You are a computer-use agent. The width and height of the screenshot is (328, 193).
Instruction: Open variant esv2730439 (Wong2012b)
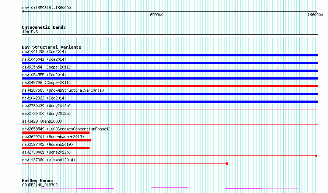click(x=46, y=106)
